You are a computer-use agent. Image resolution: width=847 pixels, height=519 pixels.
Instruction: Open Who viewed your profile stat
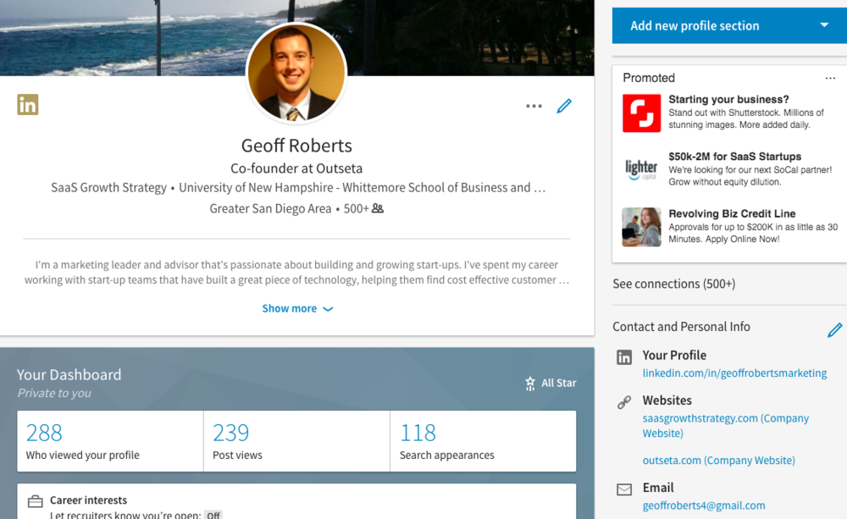coord(110,441)
